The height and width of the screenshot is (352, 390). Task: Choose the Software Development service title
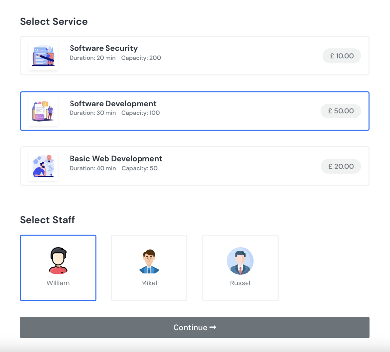pyautogui.click(x=113, y=104)
